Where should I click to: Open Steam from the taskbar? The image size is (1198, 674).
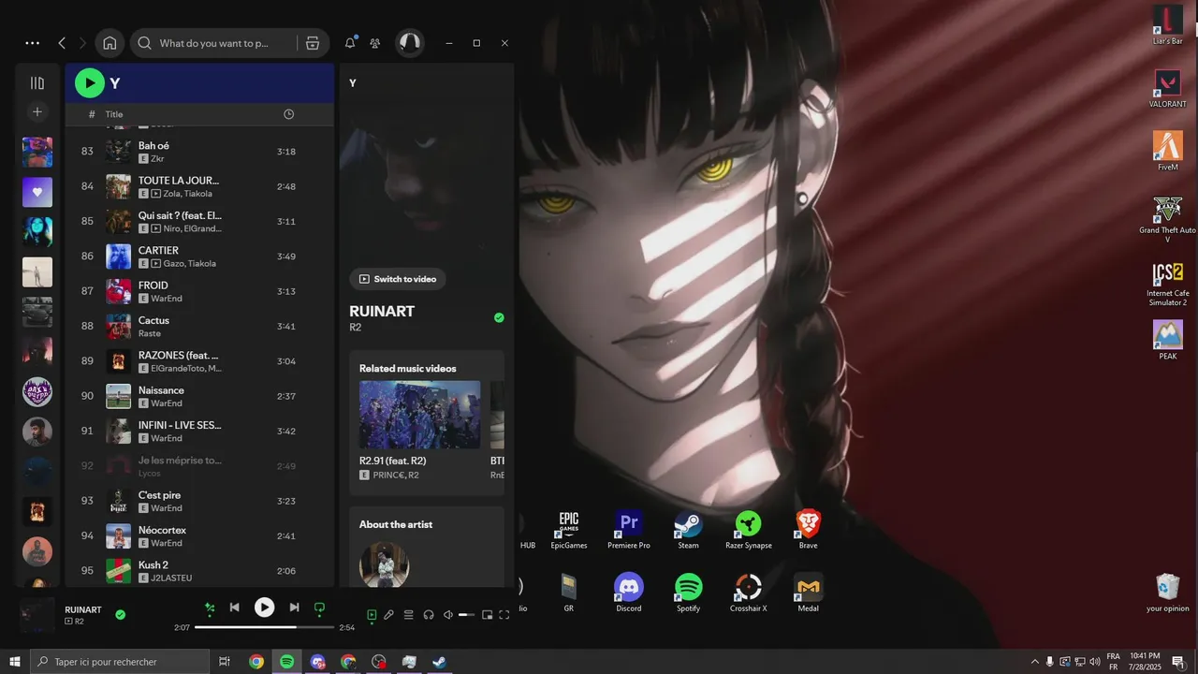point(439,662)
